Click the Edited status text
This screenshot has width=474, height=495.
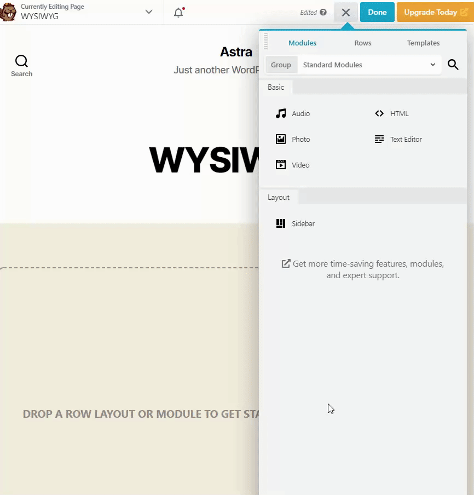308,12
